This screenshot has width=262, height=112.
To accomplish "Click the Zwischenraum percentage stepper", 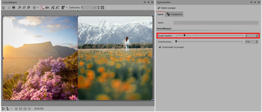I will pos(257,42).
